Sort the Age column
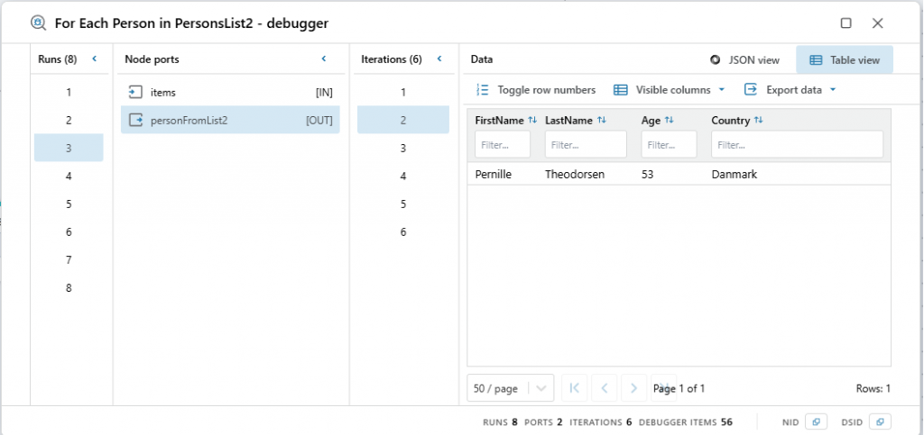 tap(670, 120)
